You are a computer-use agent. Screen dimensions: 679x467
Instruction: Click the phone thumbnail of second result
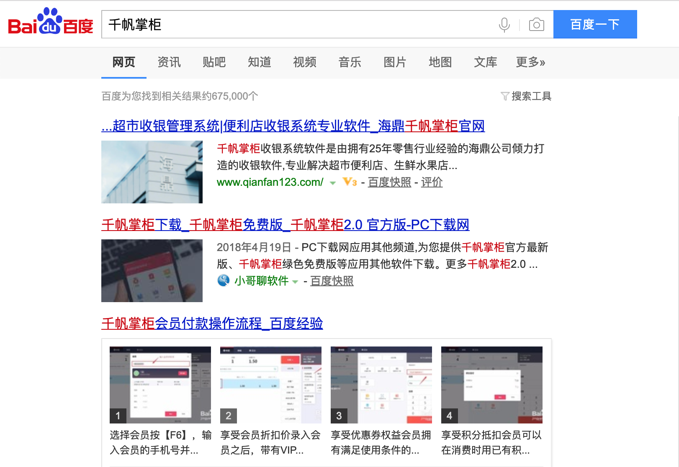pyautogui.click(x=152, y=271)
